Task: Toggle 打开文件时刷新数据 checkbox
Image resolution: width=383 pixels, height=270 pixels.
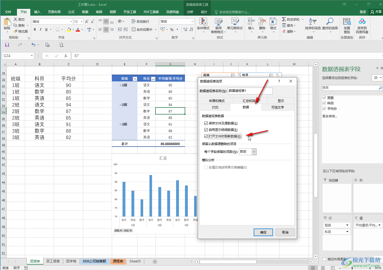Action: click(x=206, y=136)
